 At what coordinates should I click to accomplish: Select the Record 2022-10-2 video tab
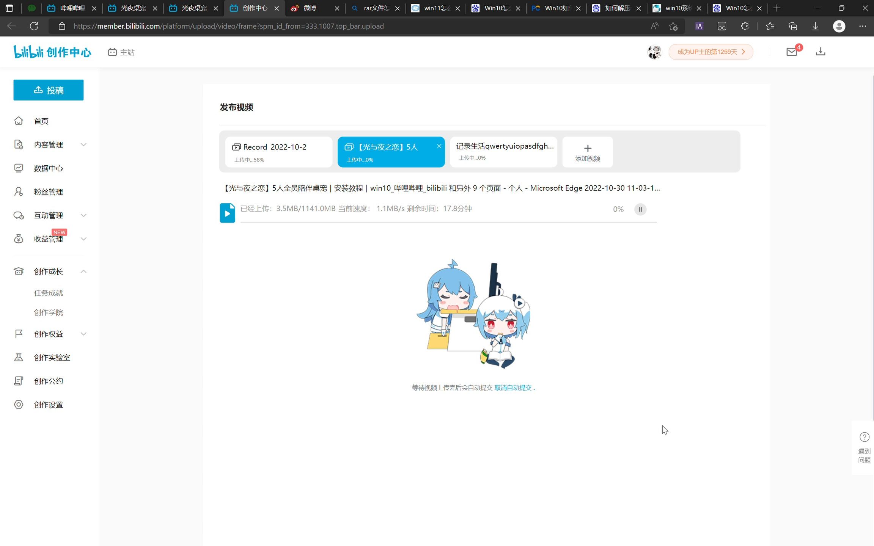[279, 152]
